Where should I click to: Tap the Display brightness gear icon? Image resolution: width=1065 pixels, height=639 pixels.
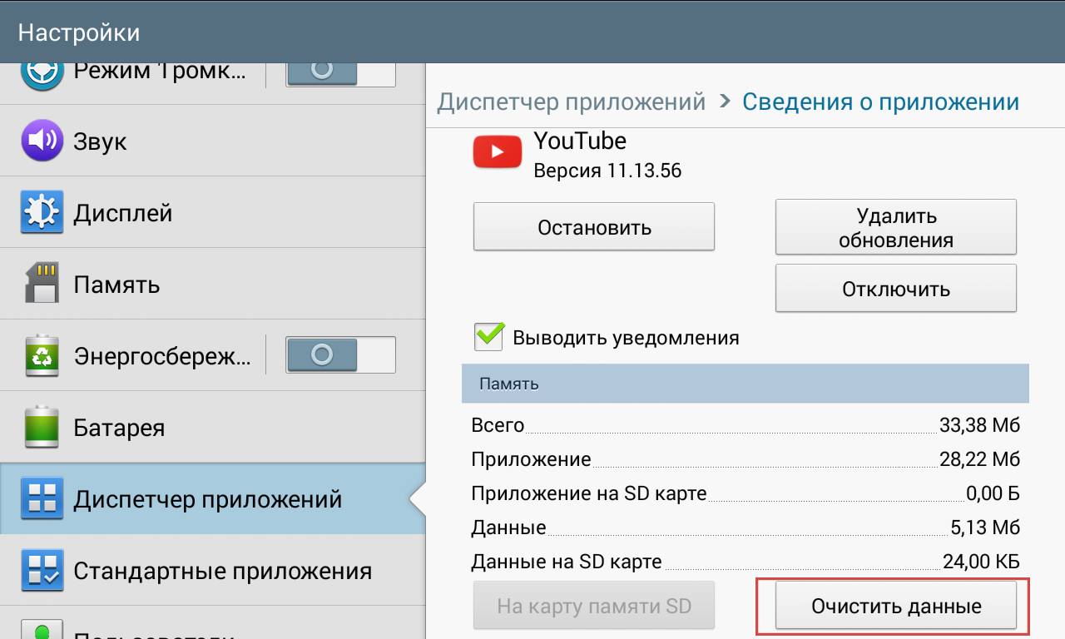pyautogui.click(x=42, y=213)
